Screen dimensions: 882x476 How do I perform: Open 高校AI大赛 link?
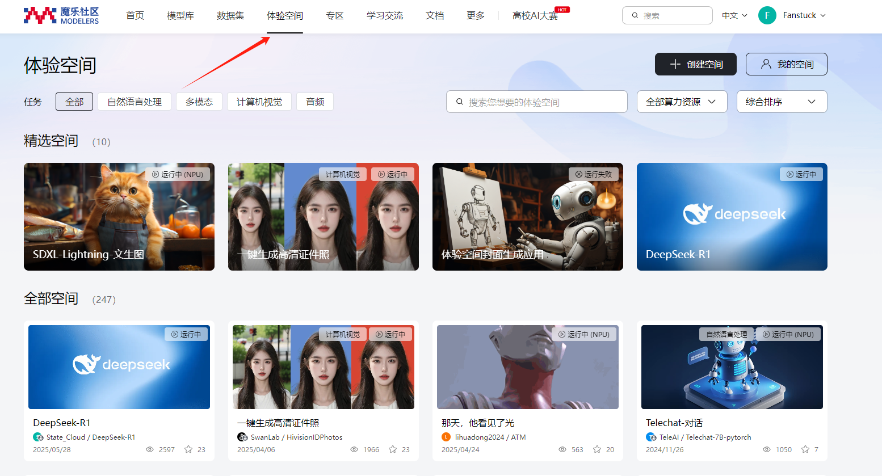[535, 15]
